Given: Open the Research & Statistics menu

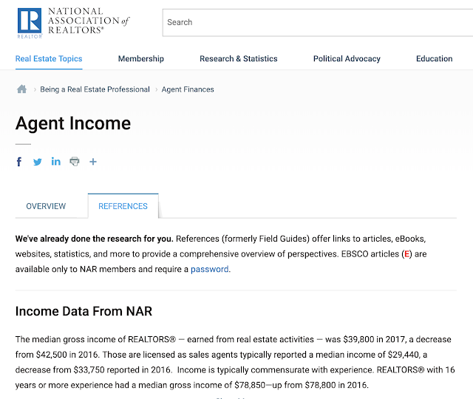Looking at the screenshot, I should [238, 58].
